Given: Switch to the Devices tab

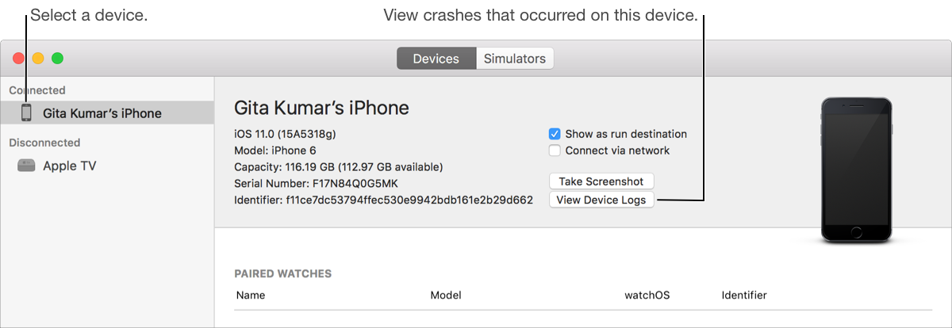Looking at the screenshot, I should pyautogui.click(x=436, y=59).
